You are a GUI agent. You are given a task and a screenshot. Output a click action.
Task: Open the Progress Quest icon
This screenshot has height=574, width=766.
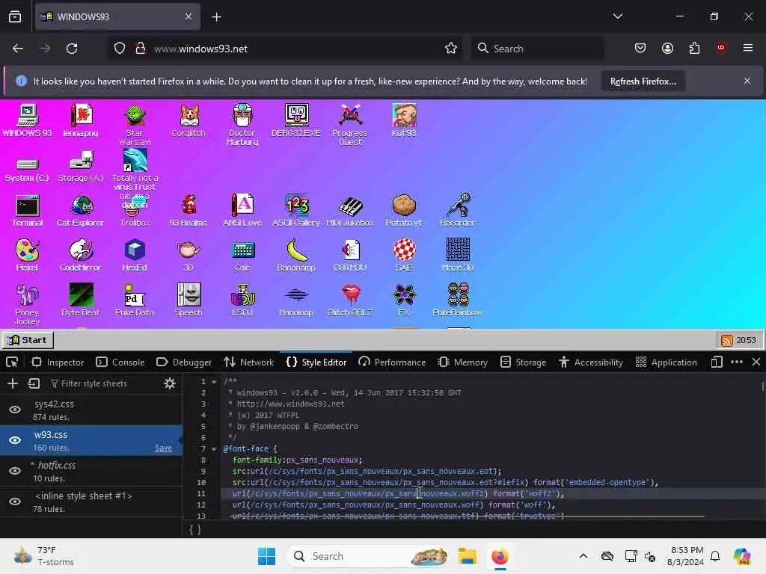pyautogui.click(x=350, y=125)
